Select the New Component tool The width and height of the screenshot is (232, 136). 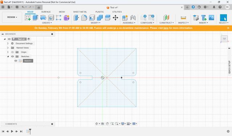pos(125,18)
